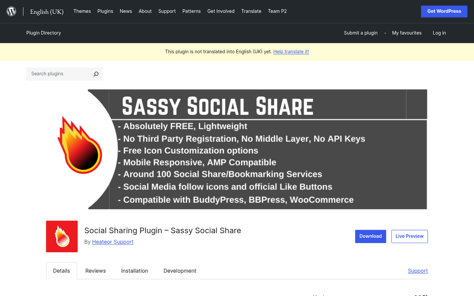Open the Plugins section in top navigation

[105, 11]
